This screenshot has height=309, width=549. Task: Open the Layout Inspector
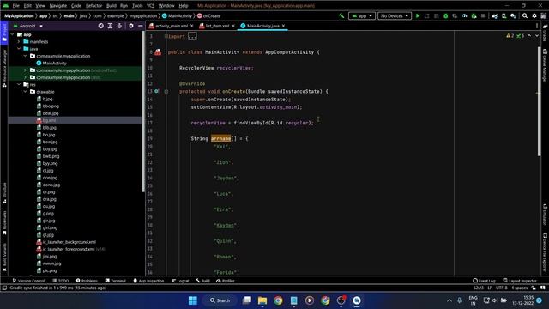(520, 281)
